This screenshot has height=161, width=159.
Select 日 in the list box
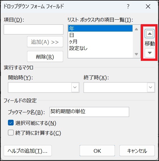point(100,35)
